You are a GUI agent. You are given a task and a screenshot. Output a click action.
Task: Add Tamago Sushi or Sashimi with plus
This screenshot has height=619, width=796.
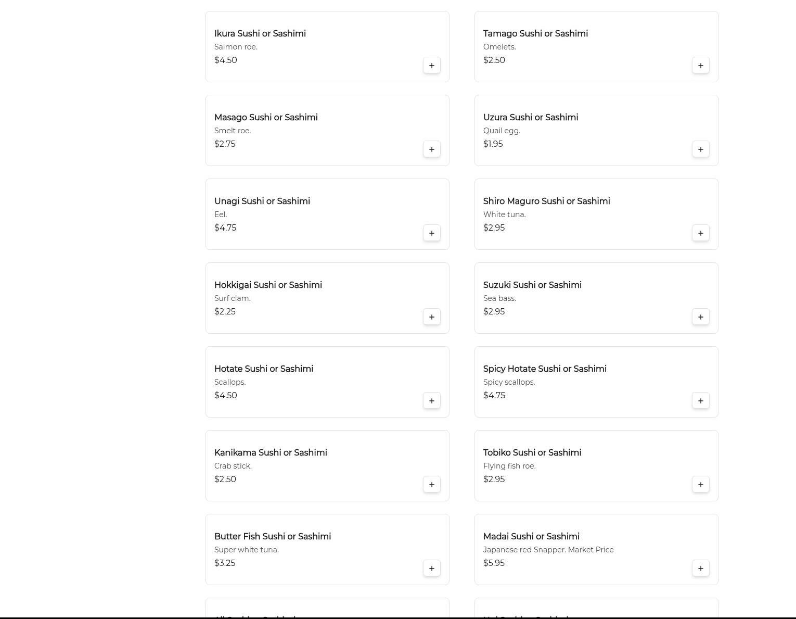pos(700,66)
